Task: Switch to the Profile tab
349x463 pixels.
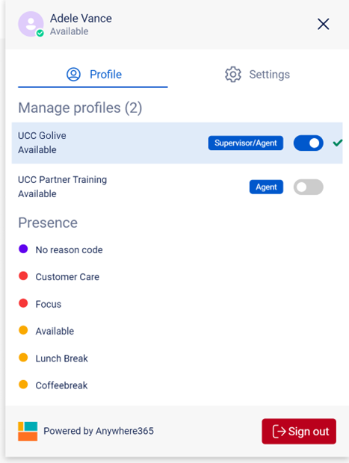Action: click(x=93, y=75)
